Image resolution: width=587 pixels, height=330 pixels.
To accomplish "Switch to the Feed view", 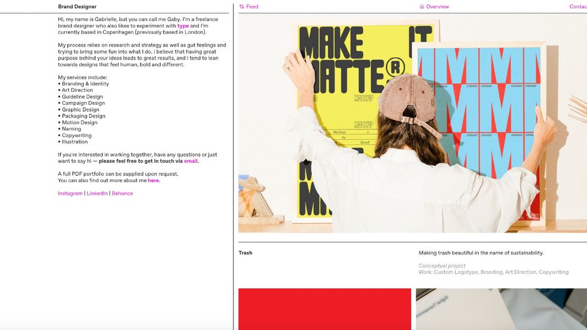I will coord(251,6).
